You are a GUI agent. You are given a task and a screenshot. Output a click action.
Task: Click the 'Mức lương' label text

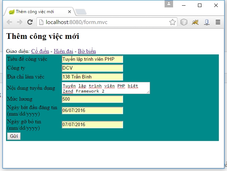[20, 99]
